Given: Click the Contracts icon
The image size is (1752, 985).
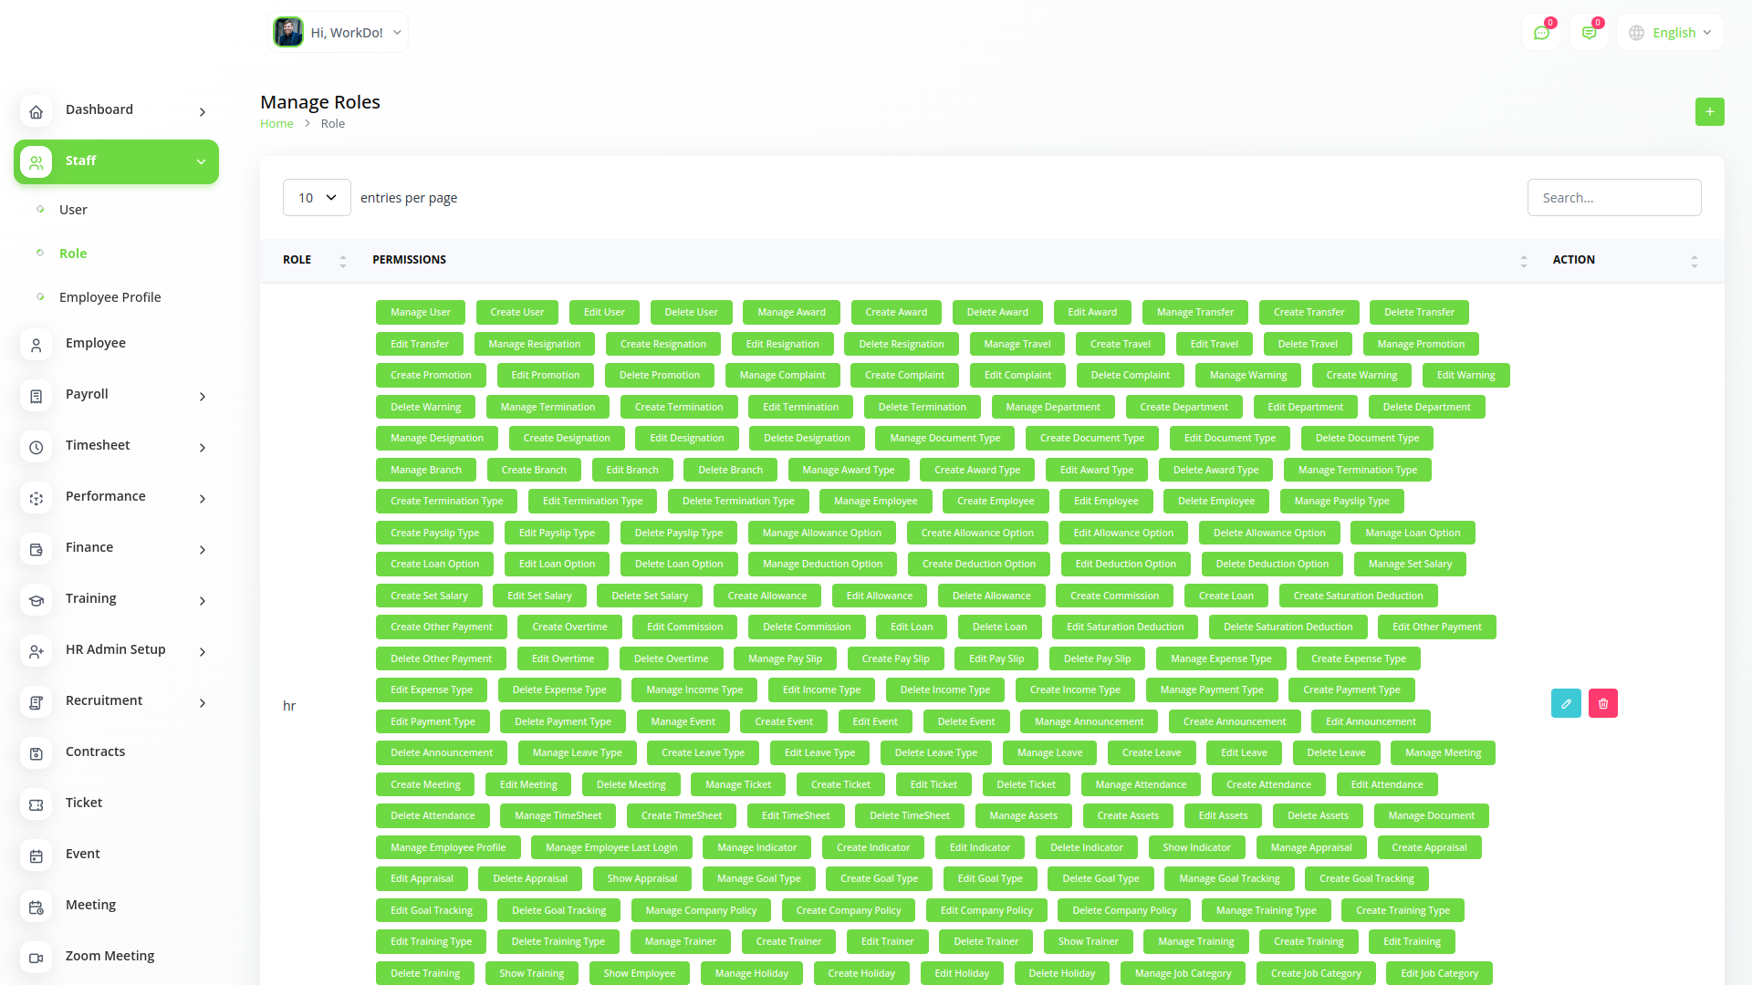Looking at the screenshot, I should pos(36,753).
